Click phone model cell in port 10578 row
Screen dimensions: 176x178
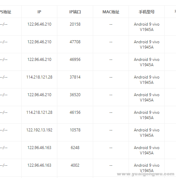click(x=147, y=133)
